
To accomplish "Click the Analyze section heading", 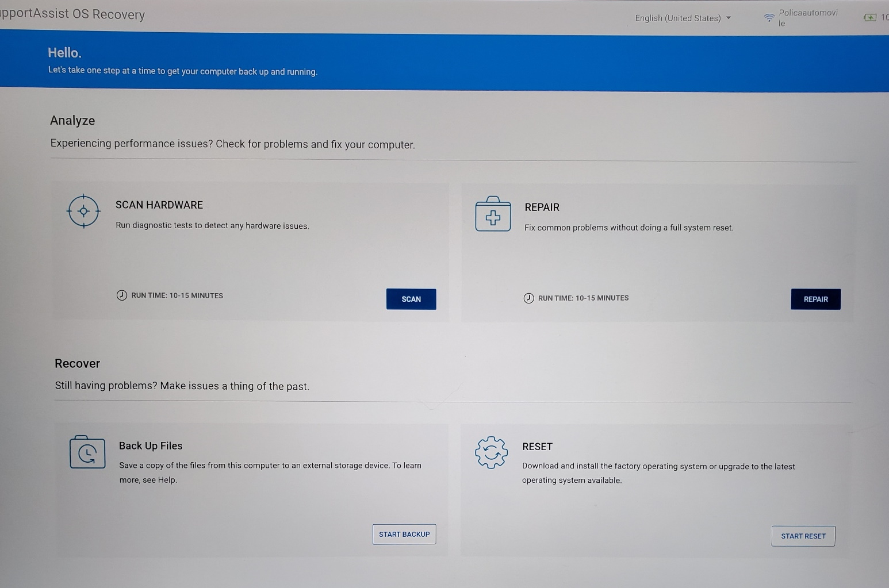I will (72, 121).
